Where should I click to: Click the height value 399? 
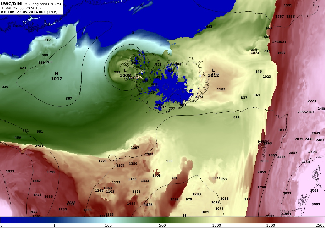[45, 55]
